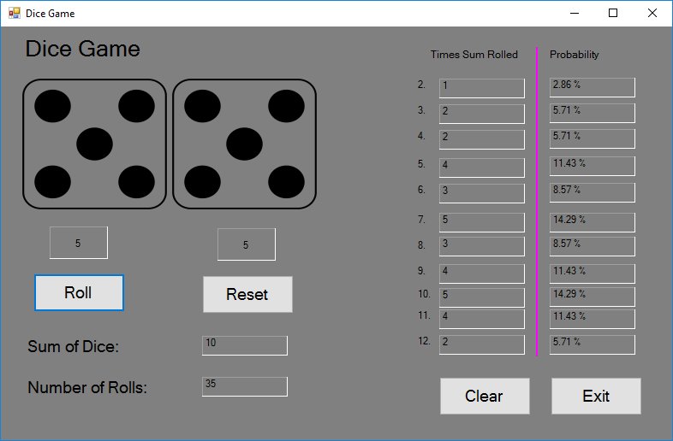Select the times rolled field for sum 7
The width and height of the screenshot is (673, 441).
[x=481, y=222]
